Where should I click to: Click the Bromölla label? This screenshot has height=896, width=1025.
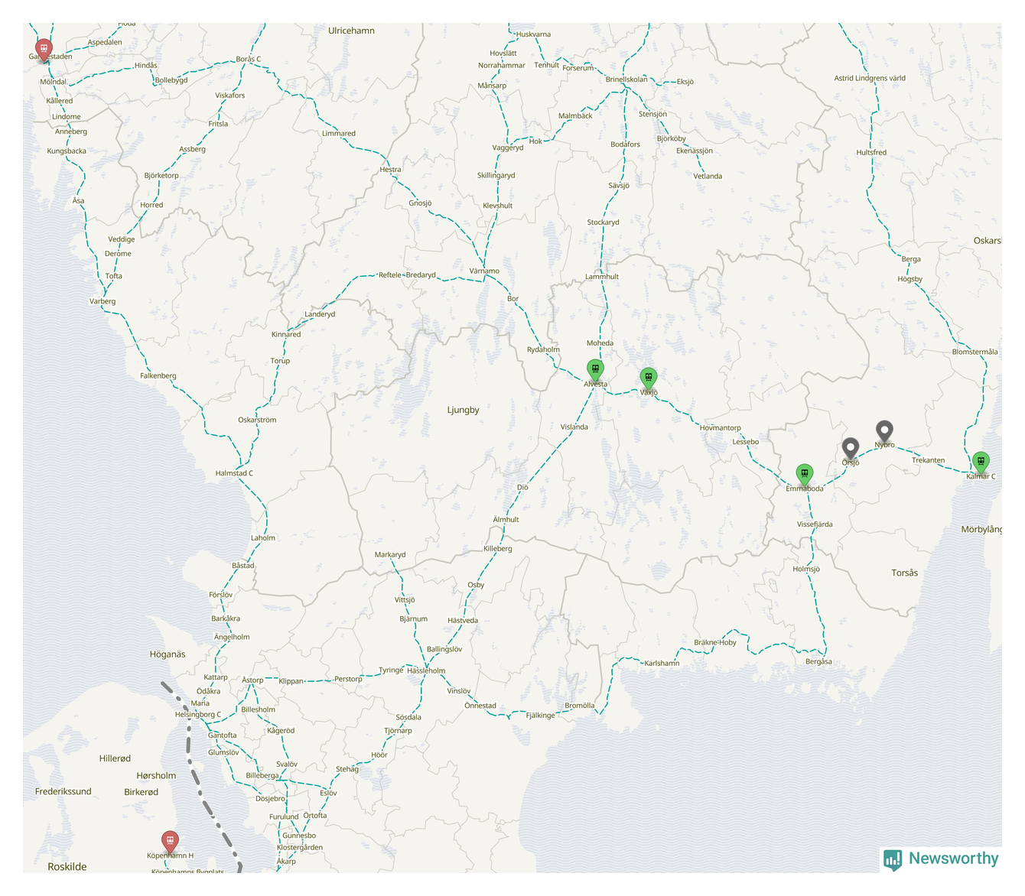[580, 706]
